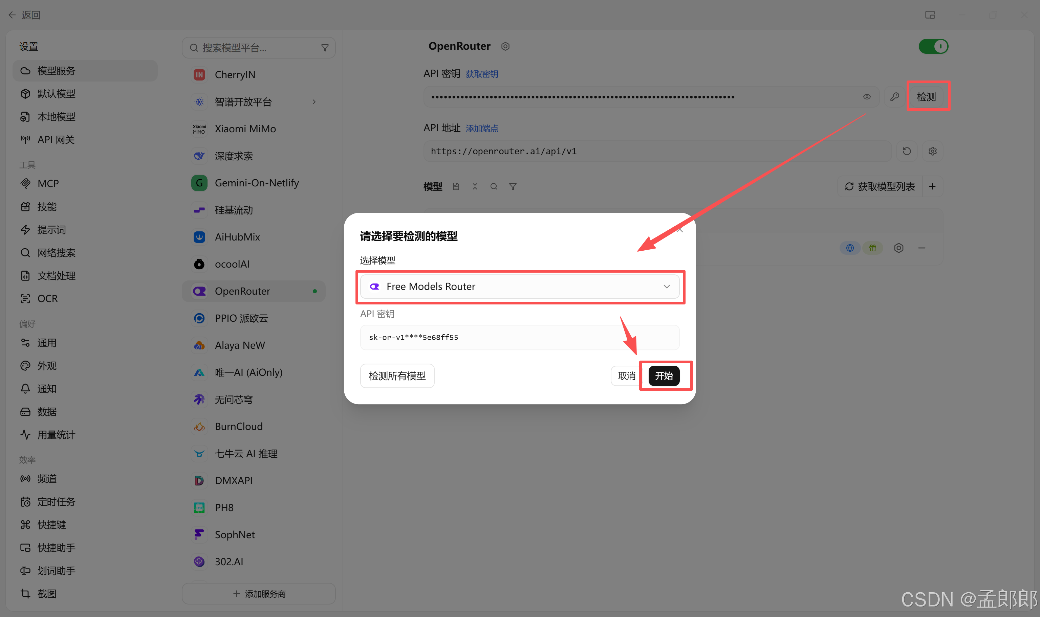Click the free gift badge on model row
Screen dimensions: 1040x617
873,248
